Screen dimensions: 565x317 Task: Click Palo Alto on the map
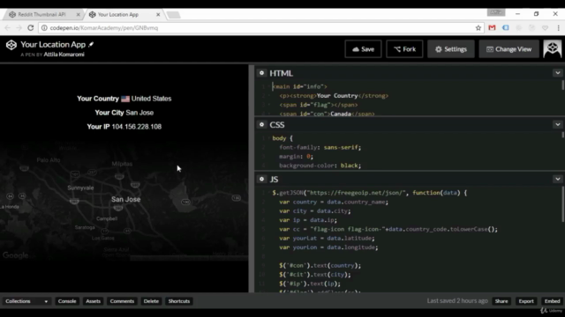click(x=49, y=160)
